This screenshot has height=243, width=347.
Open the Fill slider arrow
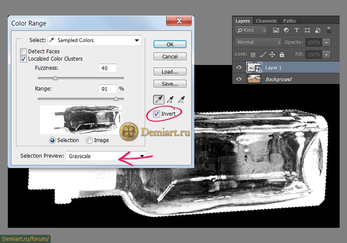point(327,55)
